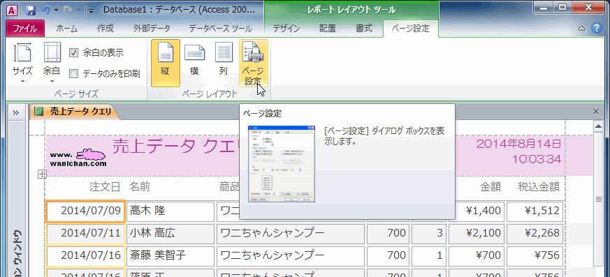This screenshot has width=610, height=277.
Task: Click the layout selector cross-arrow handle
Action: coord(42,174)
